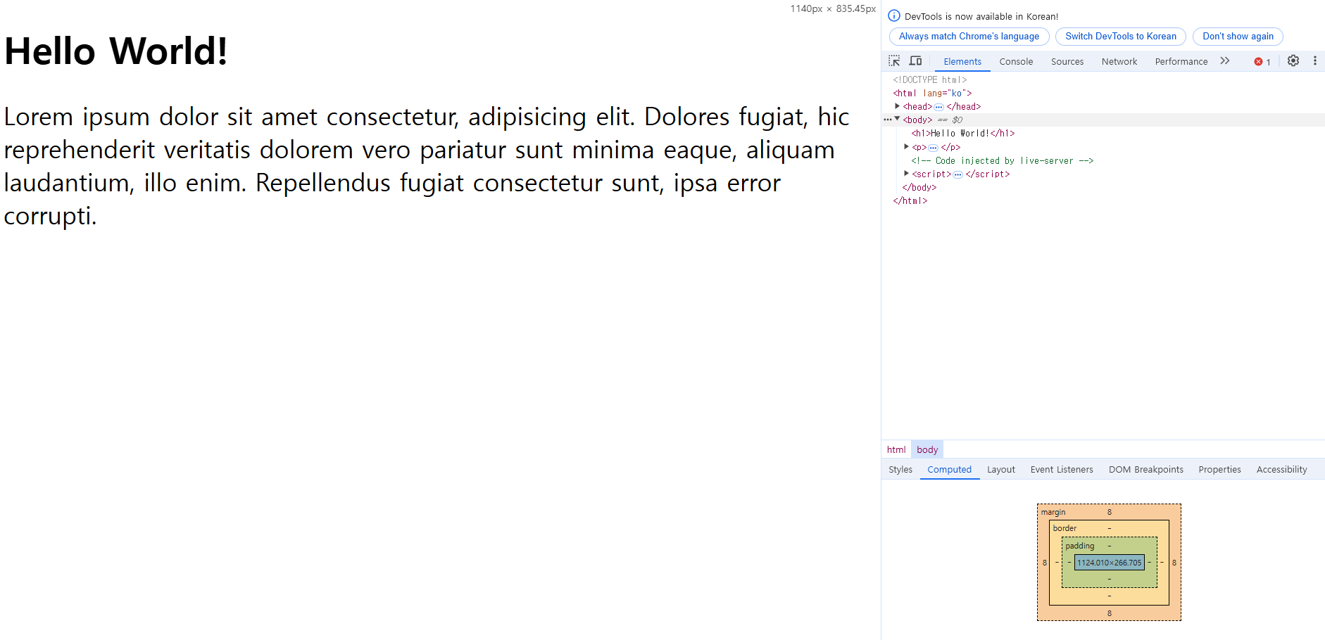Viewport: 1325px width, 640px height.
Task: Open the DevTools three-dot customize menu
Action: tap(1314, 61)
